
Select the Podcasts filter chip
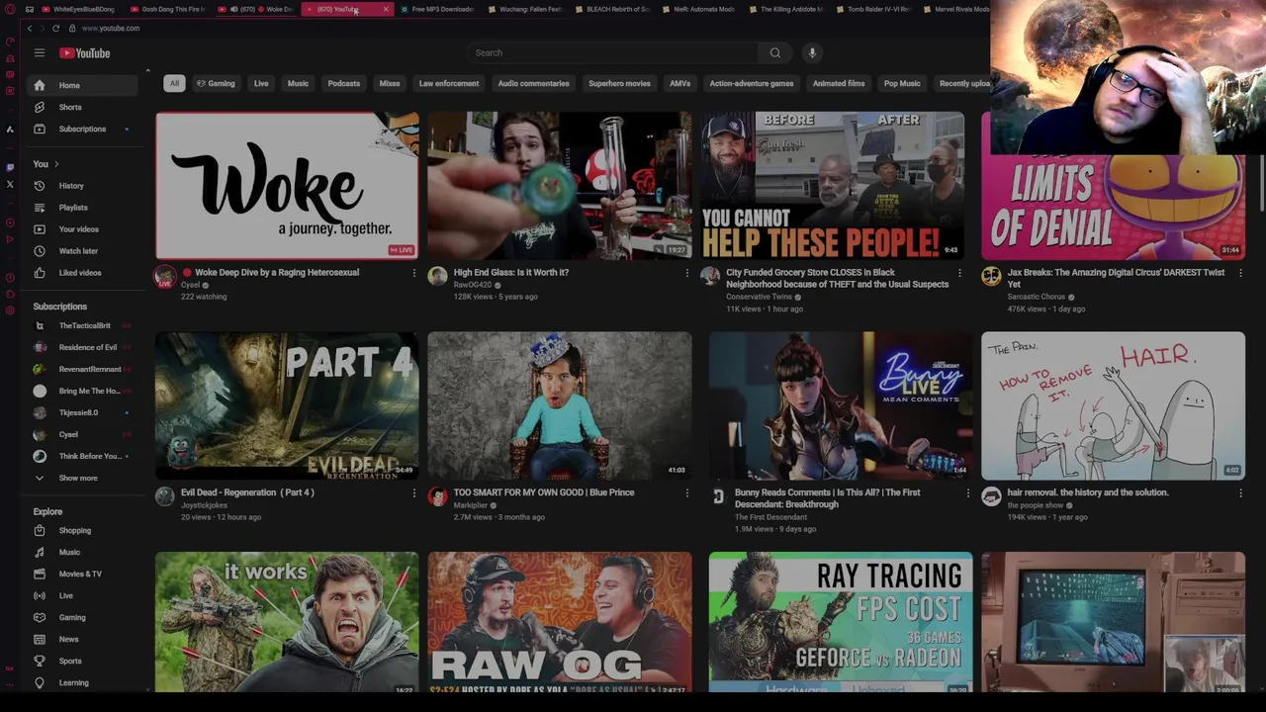(344, 83)
